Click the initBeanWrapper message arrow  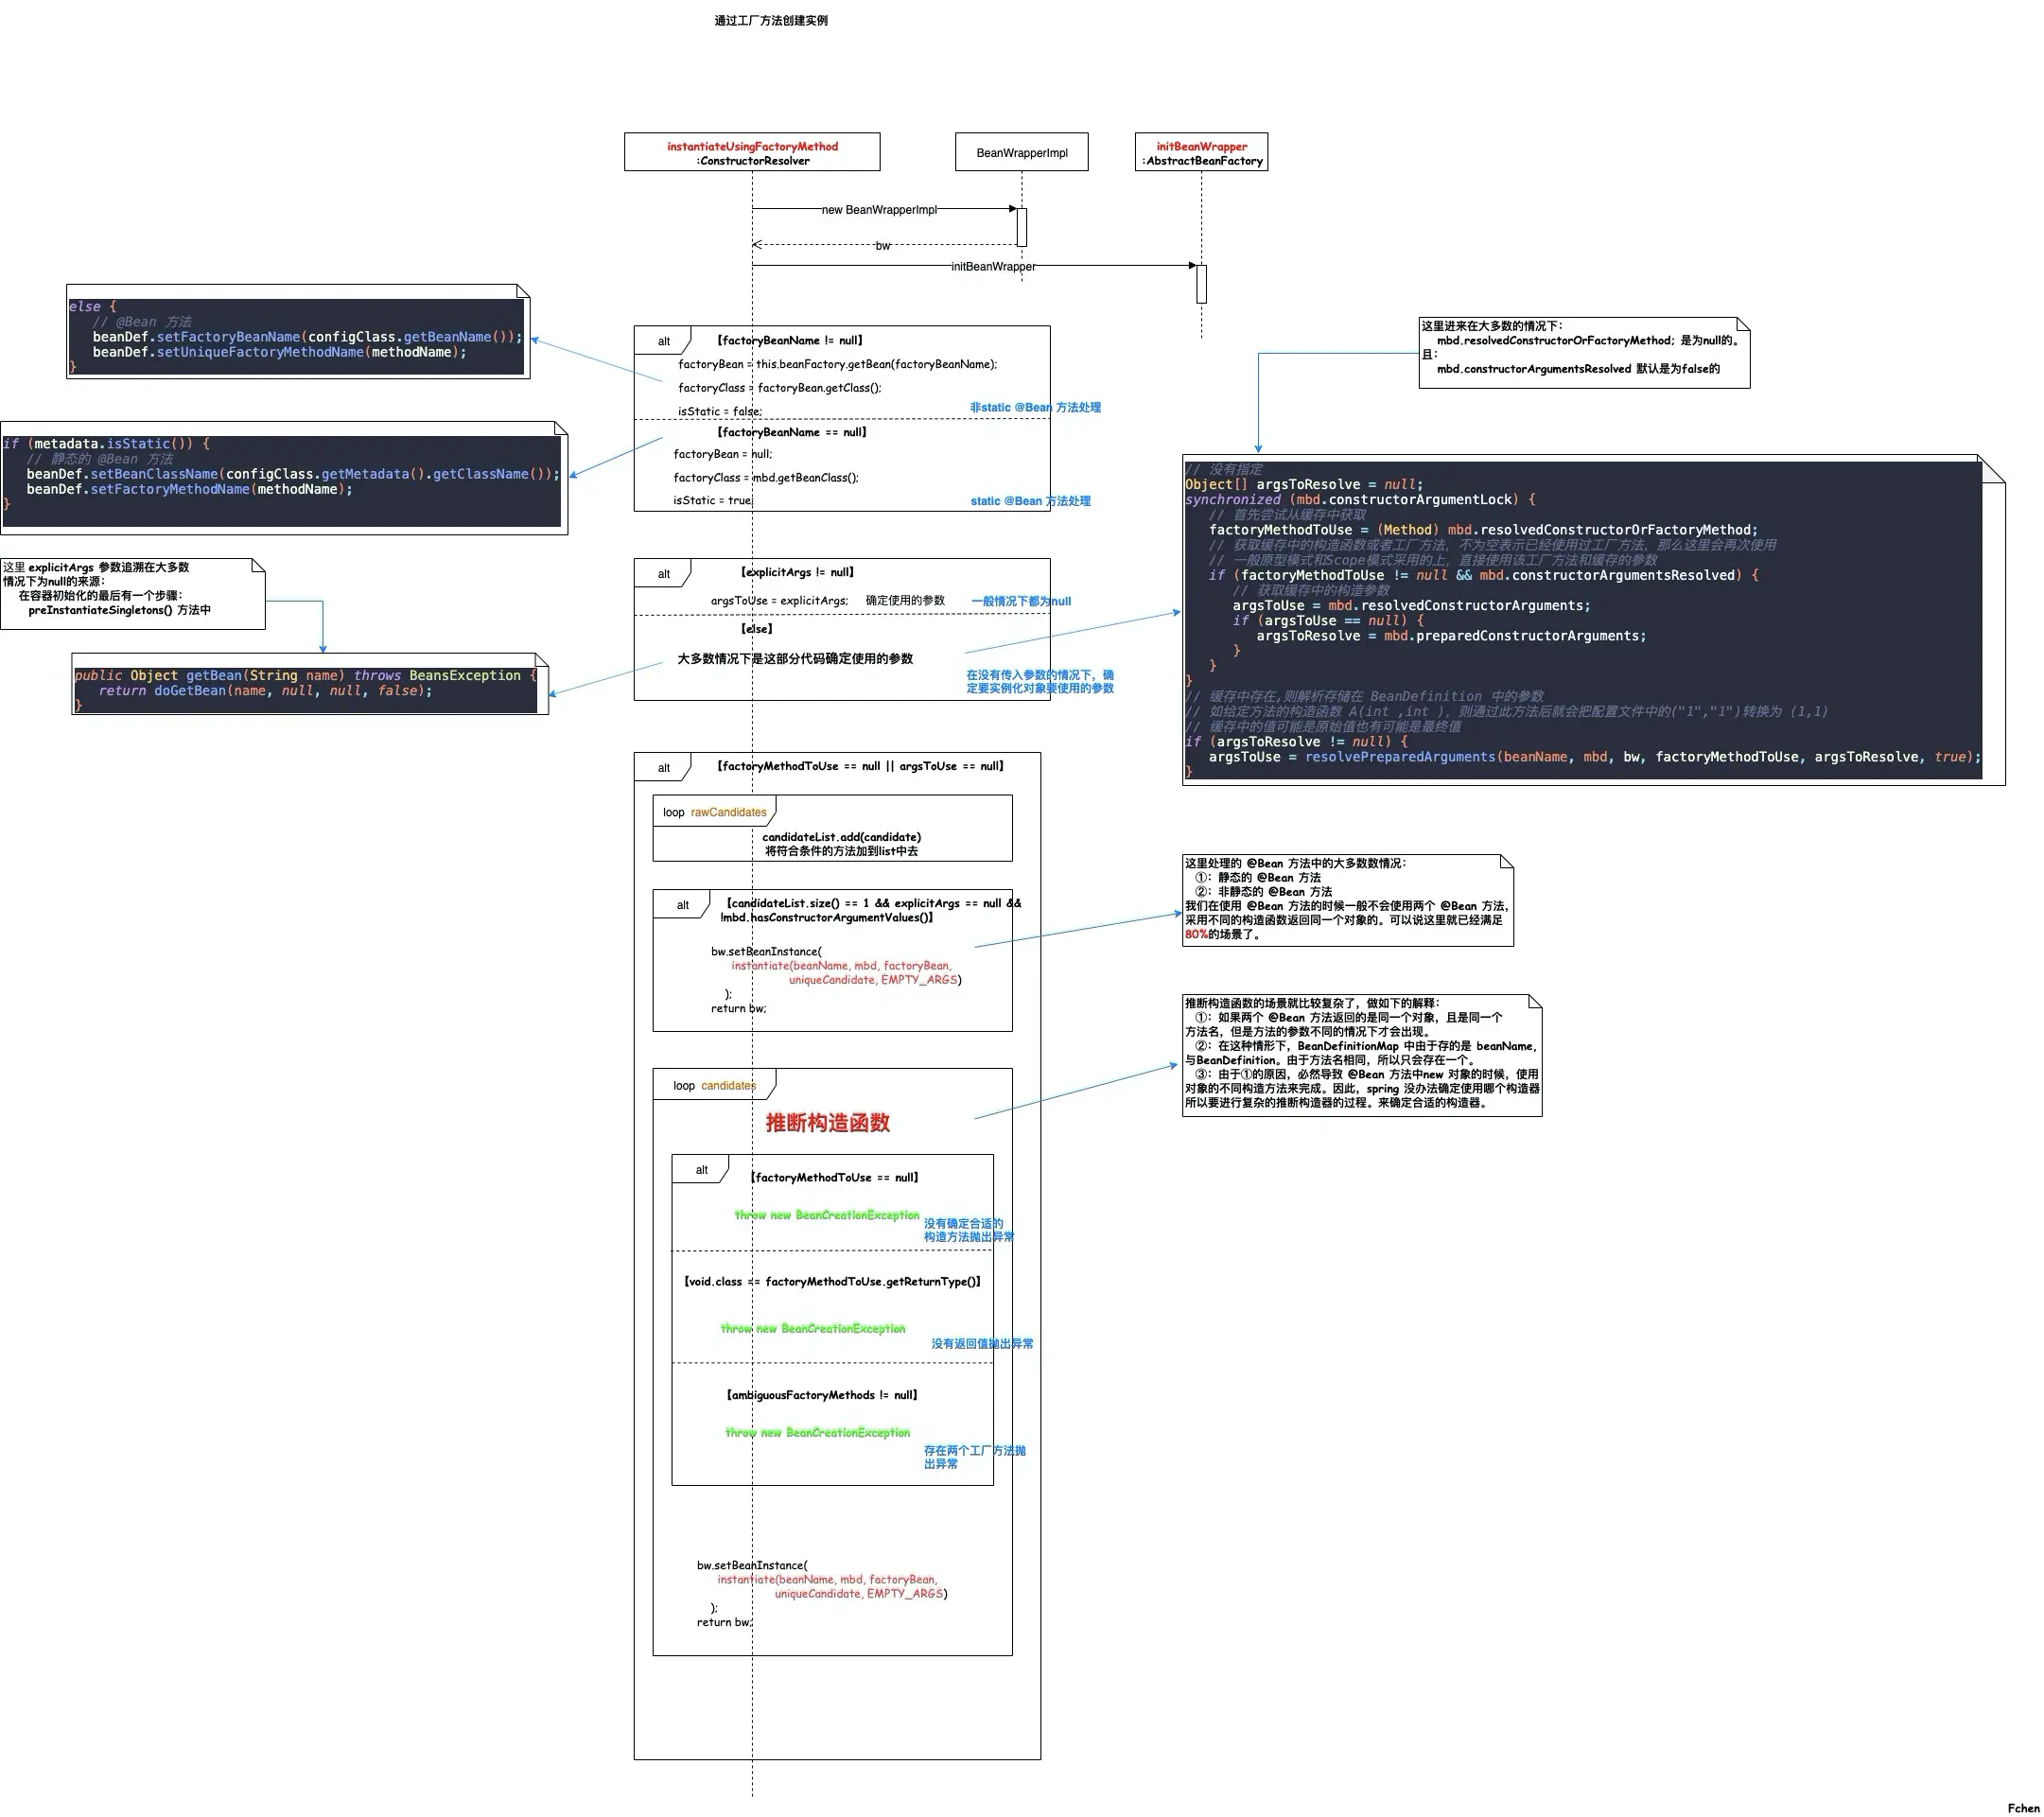click(993, 267)
